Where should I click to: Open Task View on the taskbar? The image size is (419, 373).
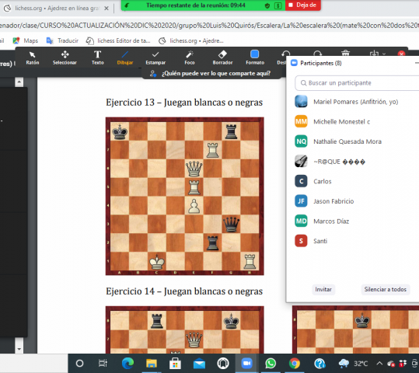(103, 364)
